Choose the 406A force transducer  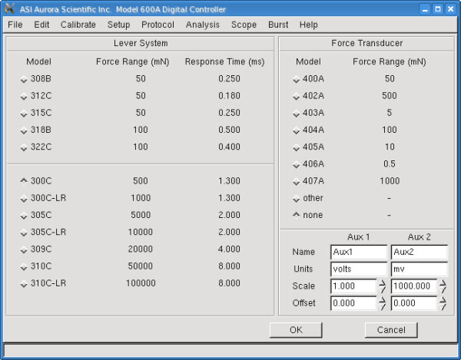[296, 165]
